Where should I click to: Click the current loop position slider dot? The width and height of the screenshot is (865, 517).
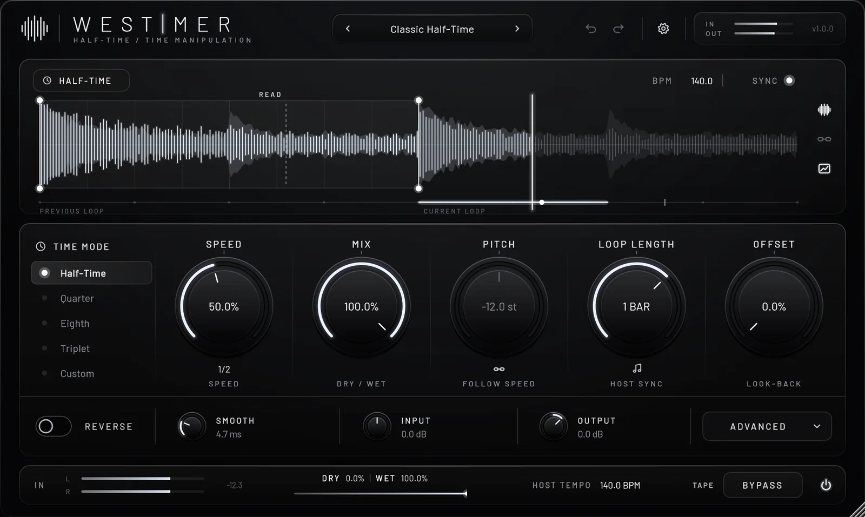coord(542,202)
